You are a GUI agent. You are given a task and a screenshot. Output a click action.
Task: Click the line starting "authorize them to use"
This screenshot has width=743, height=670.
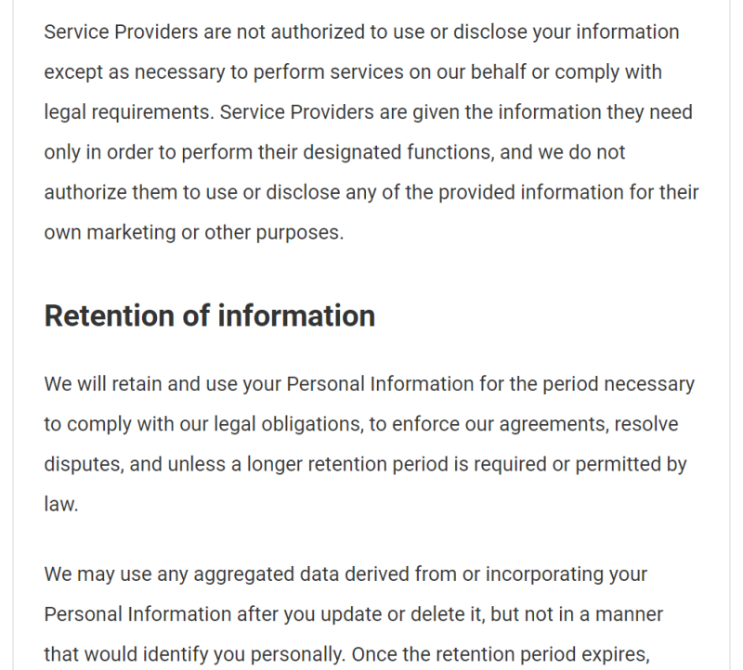(x=371, y=192)
